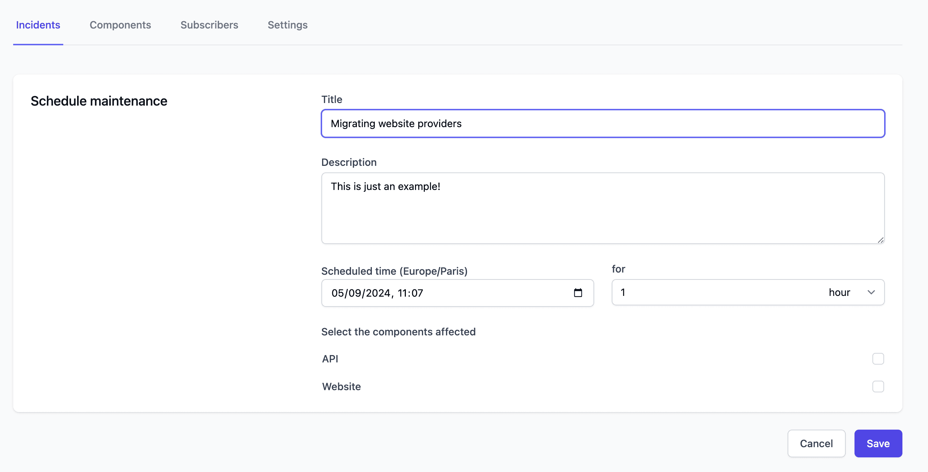Check the Website component checkbox
Screen dimensions: 928x472
(x=878, y=387)
